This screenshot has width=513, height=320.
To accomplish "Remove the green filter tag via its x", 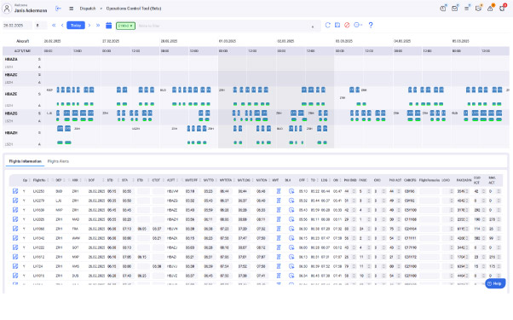I will [131, 26].
